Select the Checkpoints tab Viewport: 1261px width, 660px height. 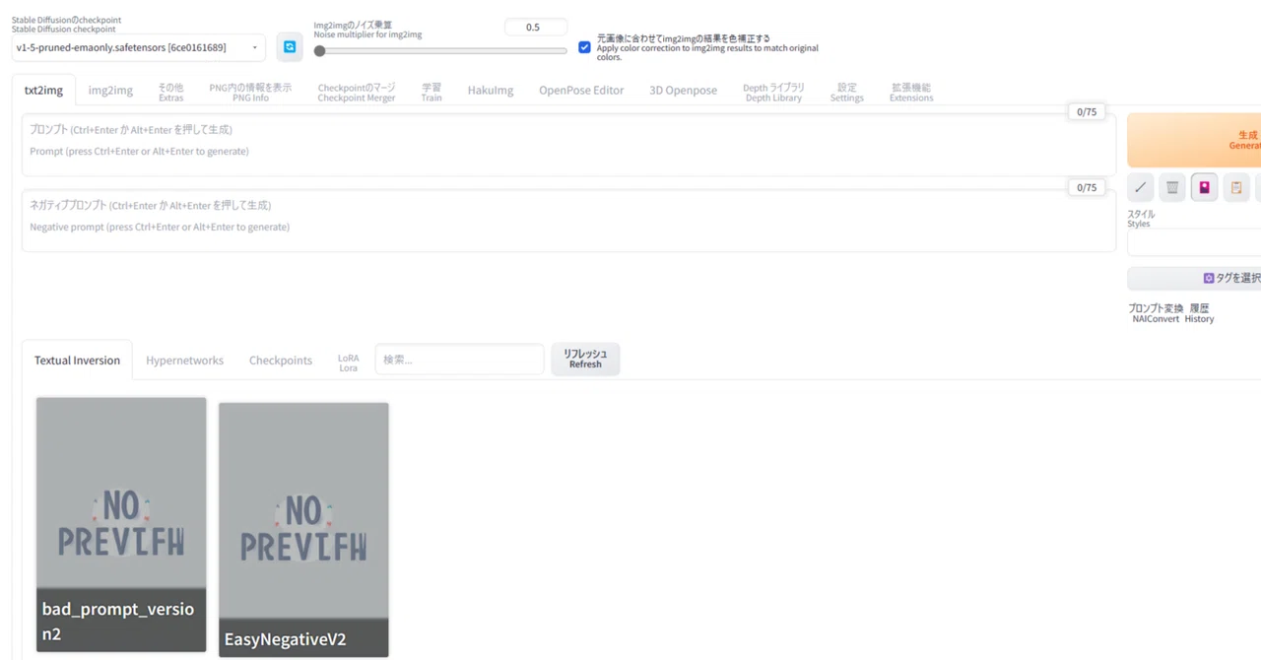click(281, 361)
